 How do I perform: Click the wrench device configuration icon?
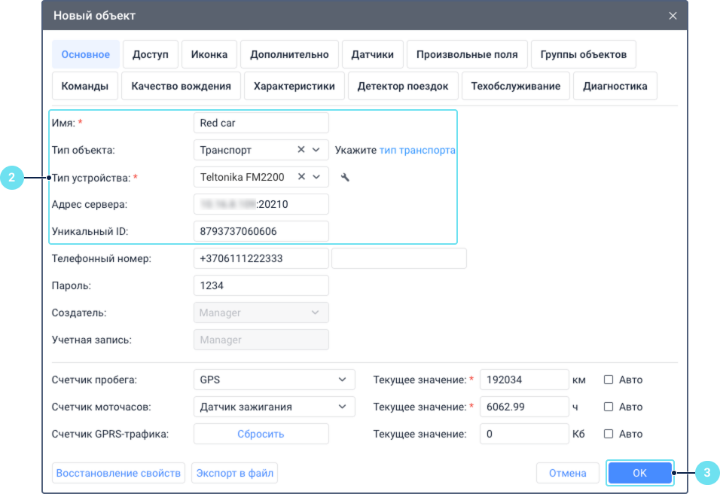click(345, 178)
